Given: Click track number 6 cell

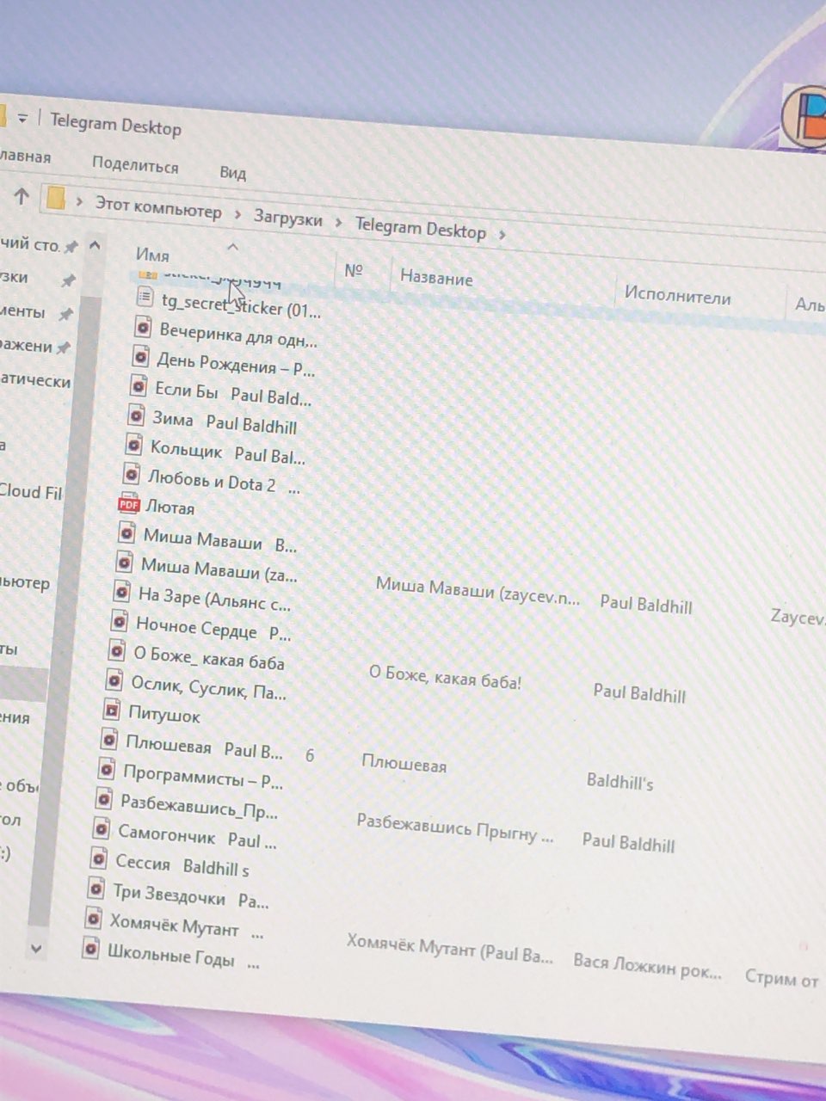Looking at the screenshot, I should (x=310, y=755).
